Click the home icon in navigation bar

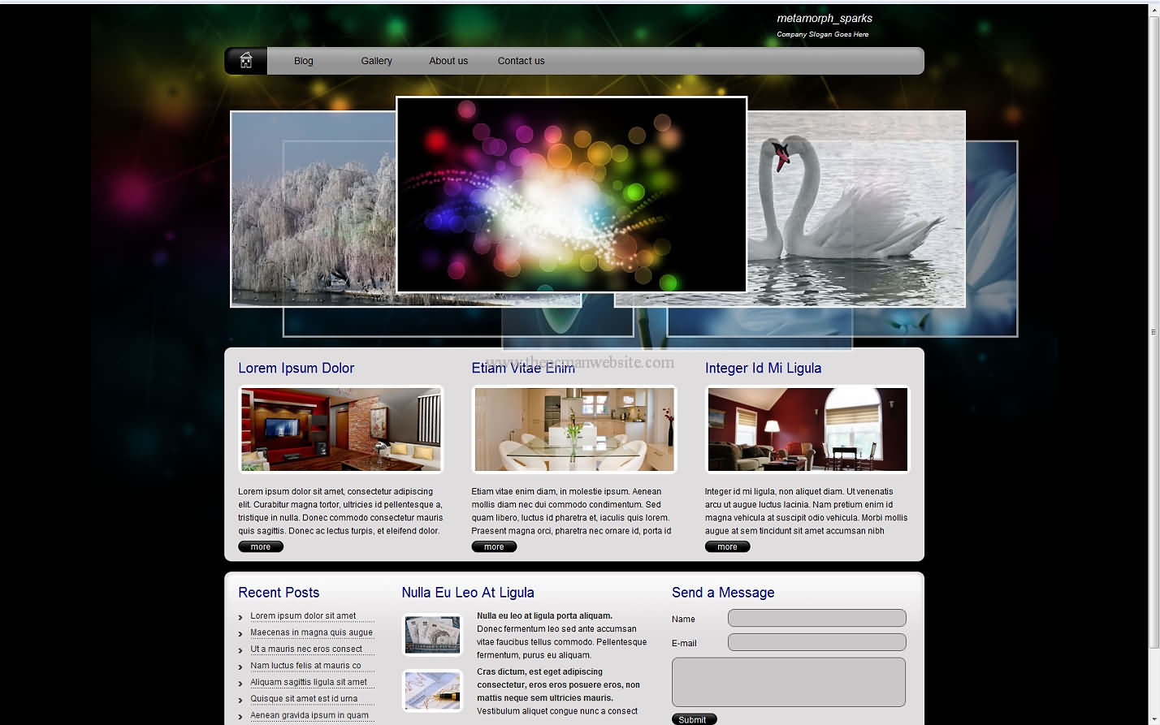coord(246,61)
